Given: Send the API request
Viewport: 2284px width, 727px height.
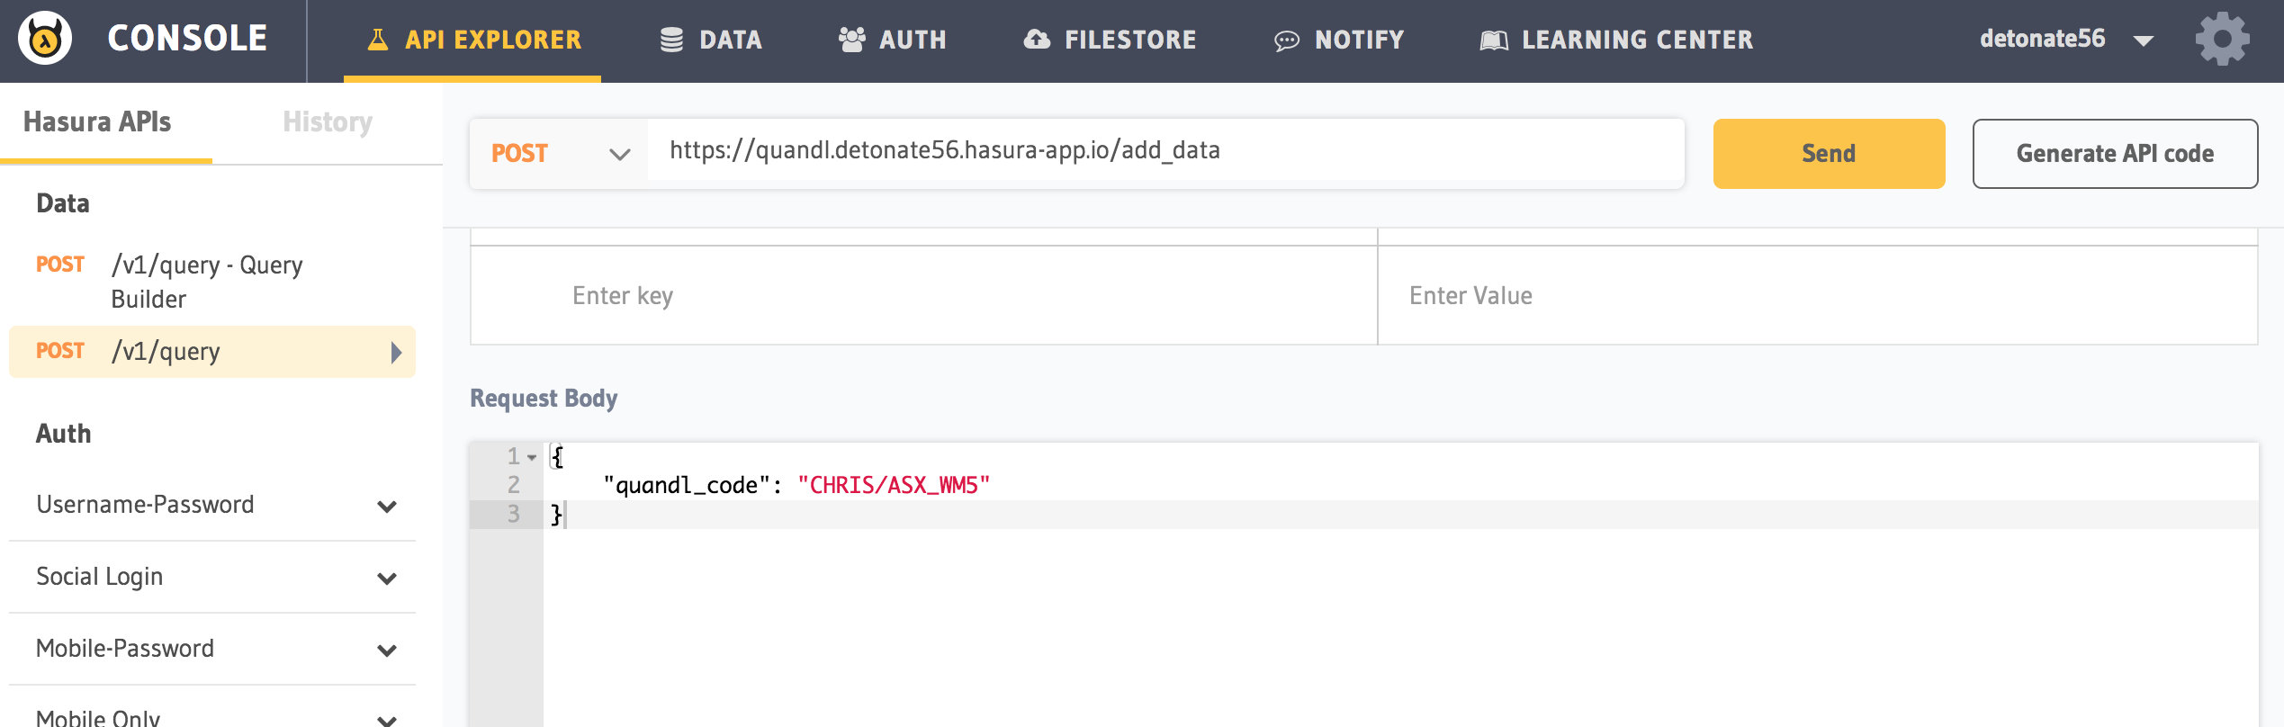Looking at the screenshot, I should click(x=1829, y=154).
